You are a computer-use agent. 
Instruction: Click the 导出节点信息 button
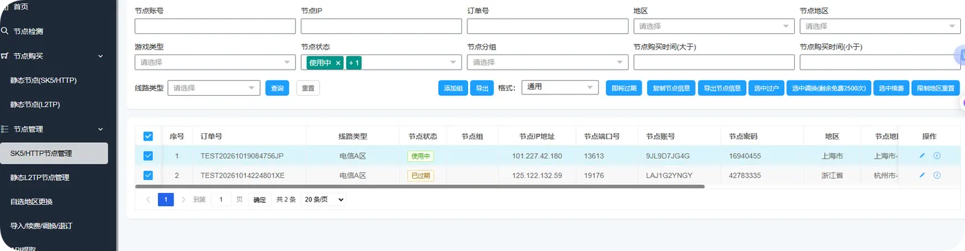click(x=722, y=88)
